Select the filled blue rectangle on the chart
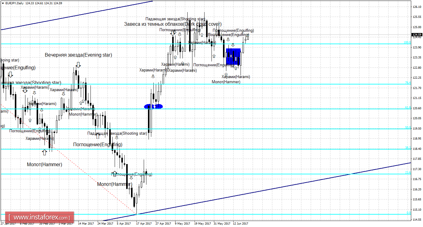 pyautogui.click(x=233, y=56)
